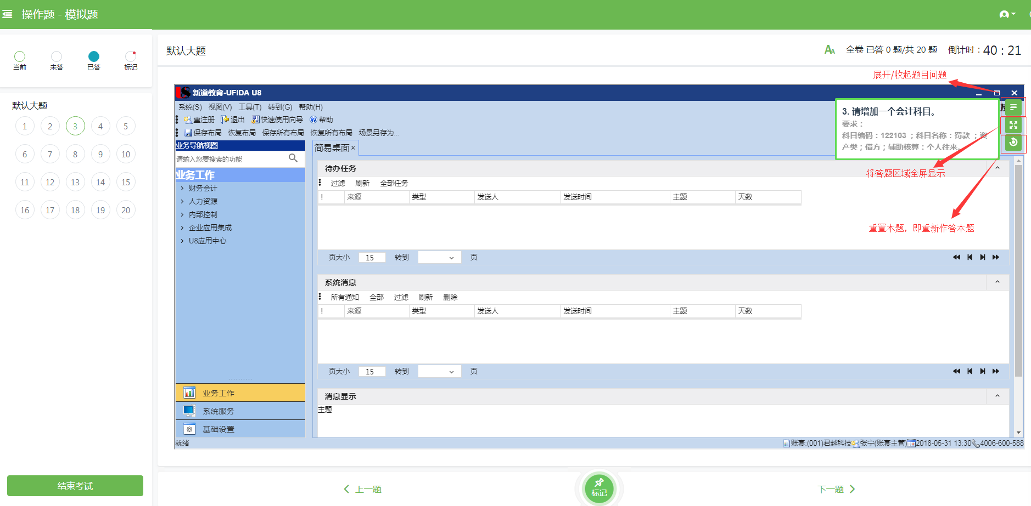The image size is (1031, 506).
Task: Adjust font size with the Aa icon
Action: tap(830, 50)
